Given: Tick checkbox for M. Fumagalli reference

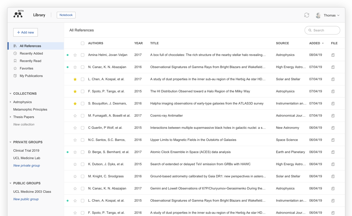Looking at the screenshot, I should pyautogui.click(x=83, y=116).
